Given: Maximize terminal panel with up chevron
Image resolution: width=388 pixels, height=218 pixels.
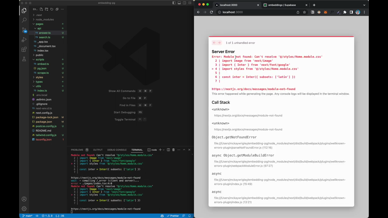Looking at the screenshot, I should [184, 150].
